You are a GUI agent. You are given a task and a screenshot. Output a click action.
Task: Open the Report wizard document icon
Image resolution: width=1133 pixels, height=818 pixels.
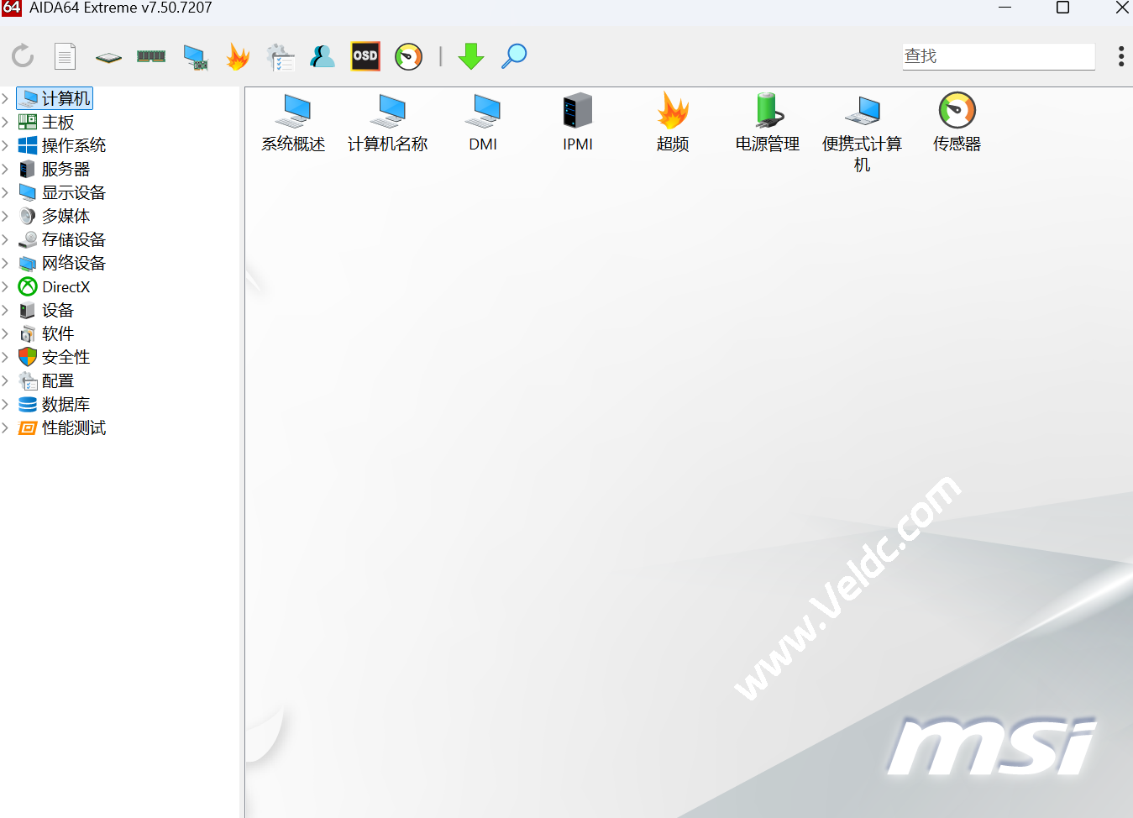(x=65, y=56)
